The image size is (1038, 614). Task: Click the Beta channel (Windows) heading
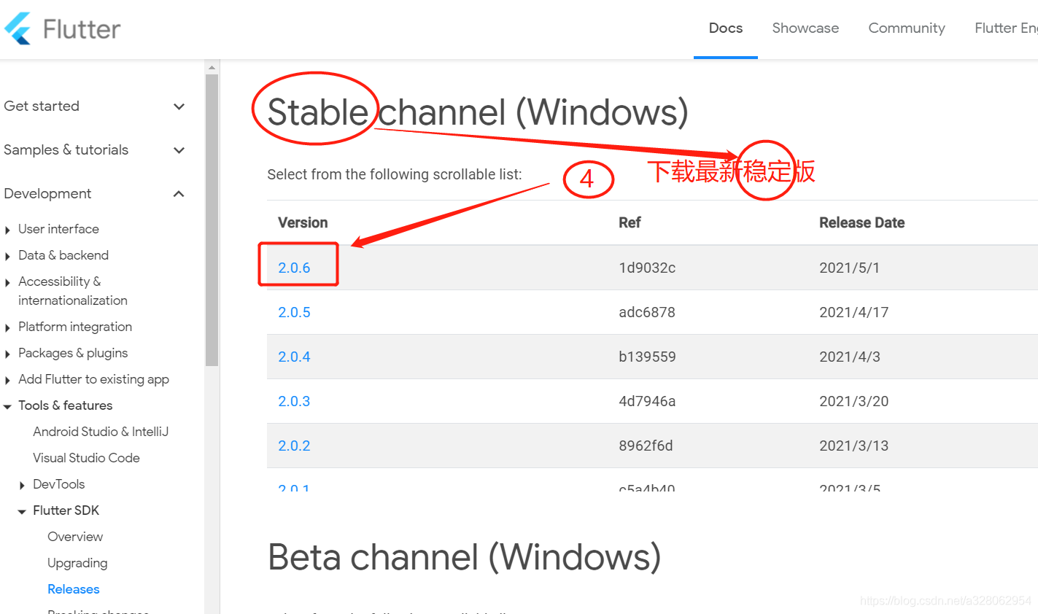(464, 558)
